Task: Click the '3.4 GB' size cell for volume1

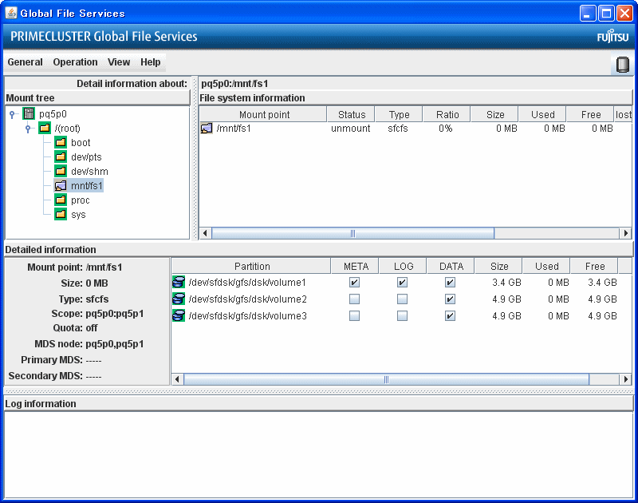Action: tap(506, 283)
